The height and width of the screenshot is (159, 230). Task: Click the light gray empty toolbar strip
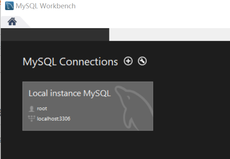(170, 35)
